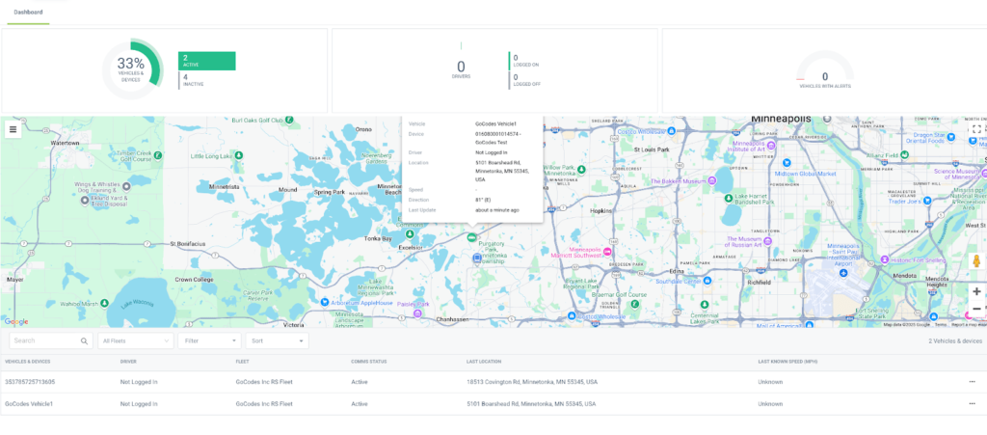Viewport: 987px width, 435px height.
Task: Click the 0 Drivers count
Action: [x=462, y=69]
